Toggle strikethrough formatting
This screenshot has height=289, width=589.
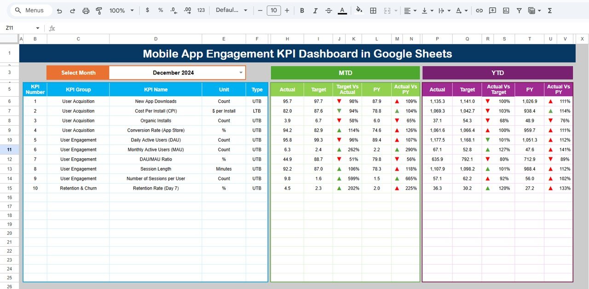[x=329, y=10]
